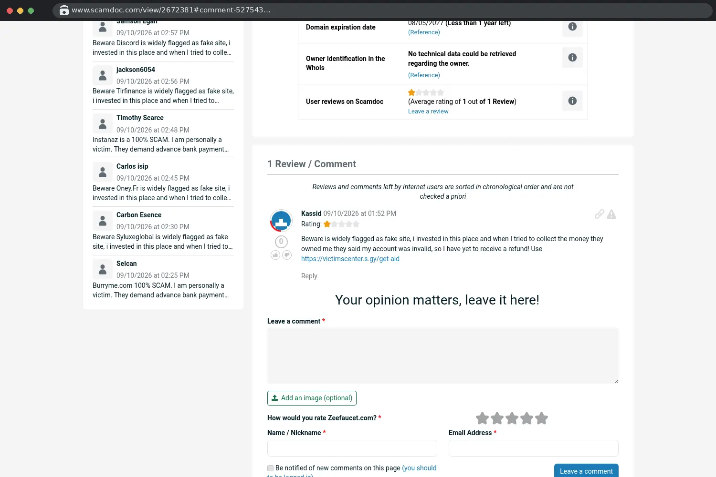Open Carlos isip's comment about Oney.Fr
The image size is (716, 477).
pyautogui.click(x=163, y=193)
